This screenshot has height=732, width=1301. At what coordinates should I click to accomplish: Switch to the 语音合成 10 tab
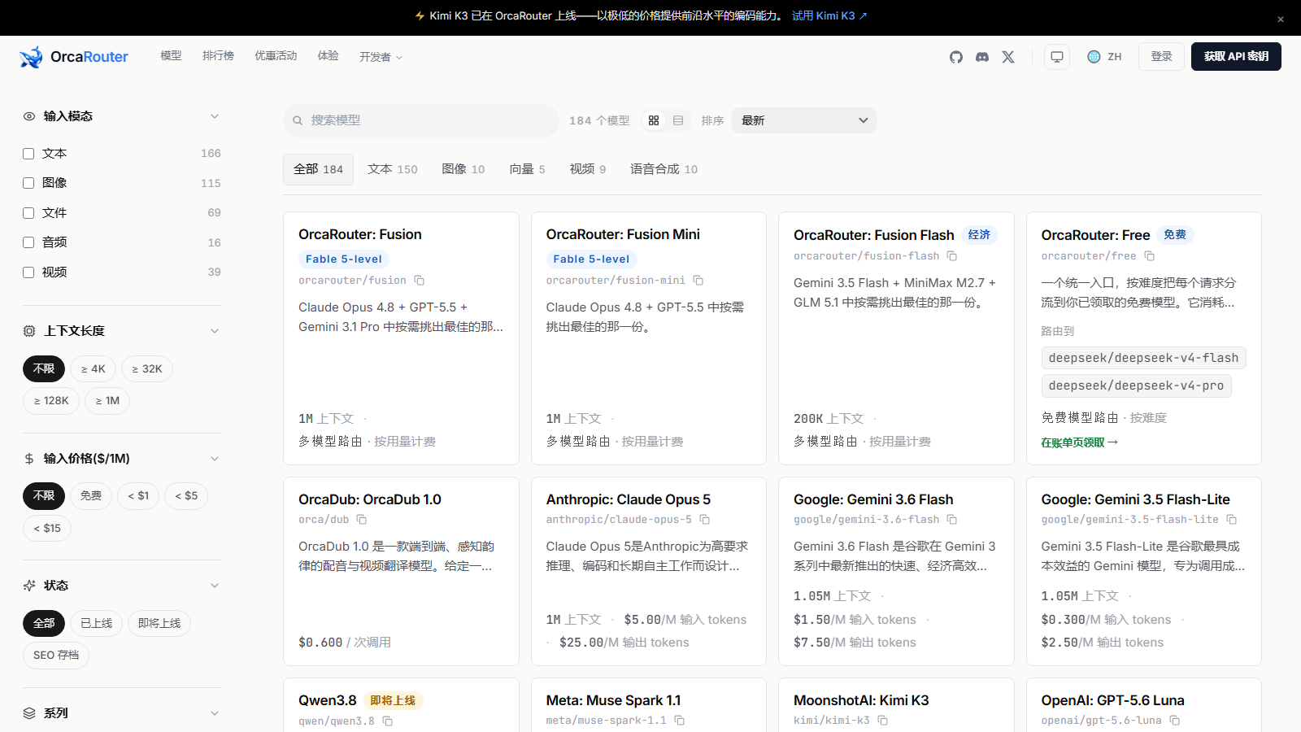click(664, 169)
